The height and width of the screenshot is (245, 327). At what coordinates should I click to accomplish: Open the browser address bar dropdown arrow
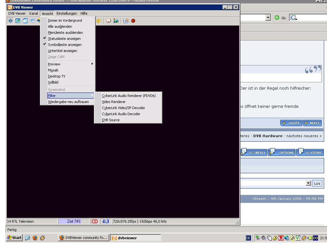point(268,18)
